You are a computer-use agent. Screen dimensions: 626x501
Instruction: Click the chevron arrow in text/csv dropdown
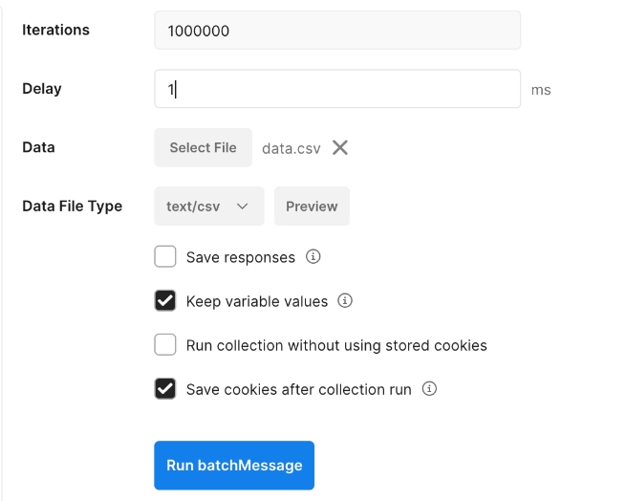click(x=243, y=207)
